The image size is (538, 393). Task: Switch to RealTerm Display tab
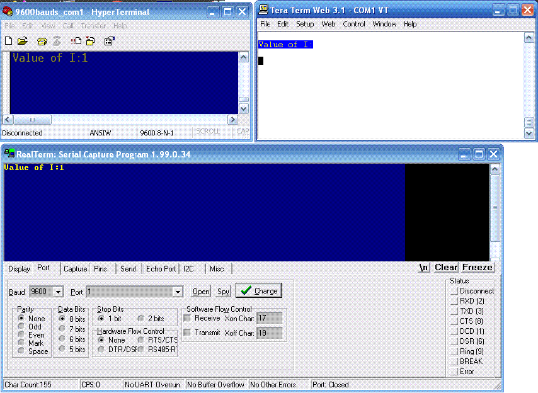19,269
